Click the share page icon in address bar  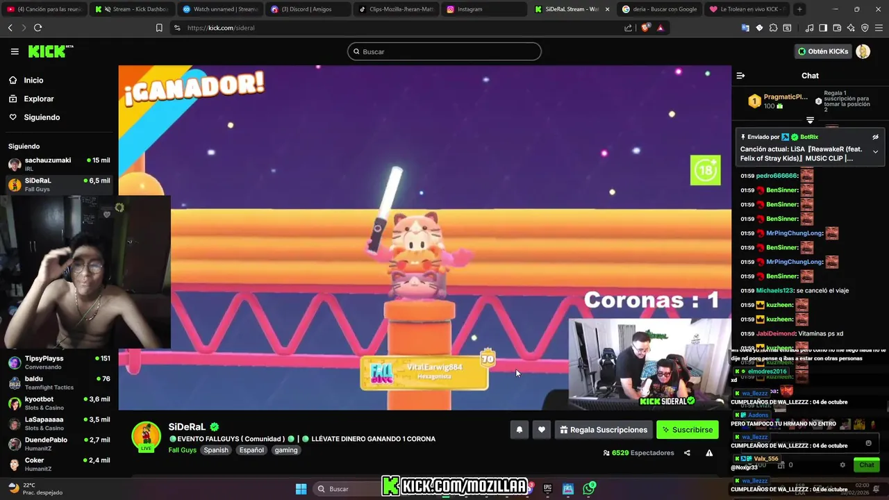(x=629, y=28)
